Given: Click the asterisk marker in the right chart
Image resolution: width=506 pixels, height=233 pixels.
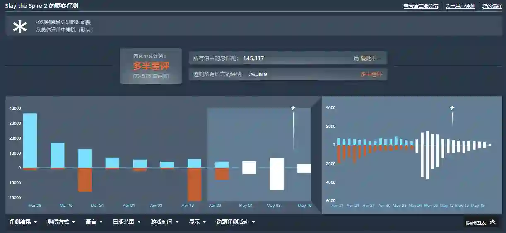Looking at the screenshot, I should click(452, 109).
